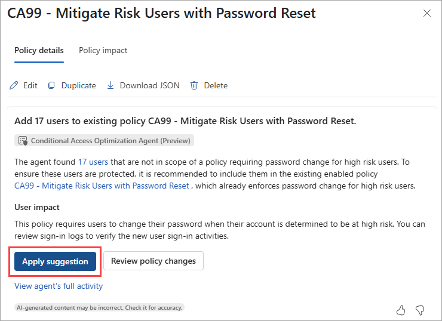Screen dimensions: 442x321
Task: Click Review policy changes button
Action: pos(154,261)
